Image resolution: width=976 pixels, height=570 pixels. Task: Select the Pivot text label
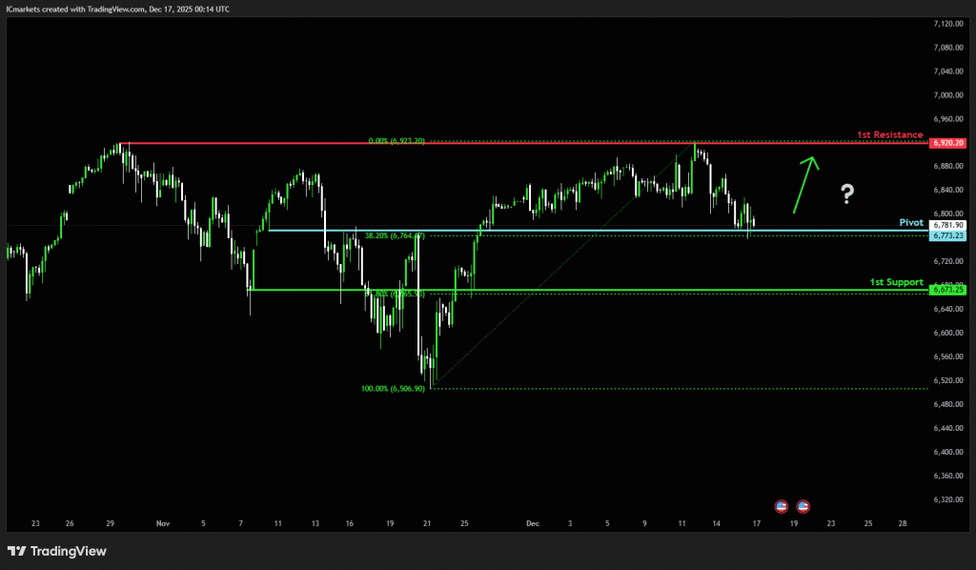point(911,221)
